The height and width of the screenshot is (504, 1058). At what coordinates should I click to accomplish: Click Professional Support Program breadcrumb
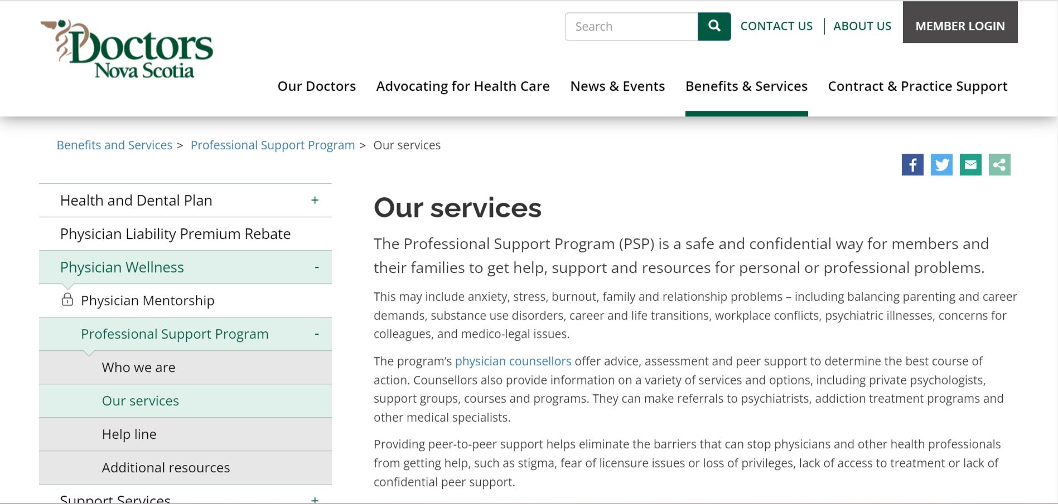tap(273, 145)
